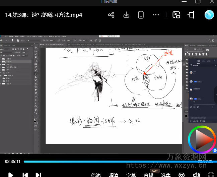Open the 选集 episode list
Screen dimensions: 217x177
coord(166,175)
